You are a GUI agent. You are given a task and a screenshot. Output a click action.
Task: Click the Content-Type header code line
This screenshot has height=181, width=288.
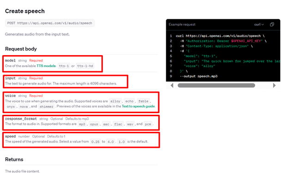coord(216,46)
